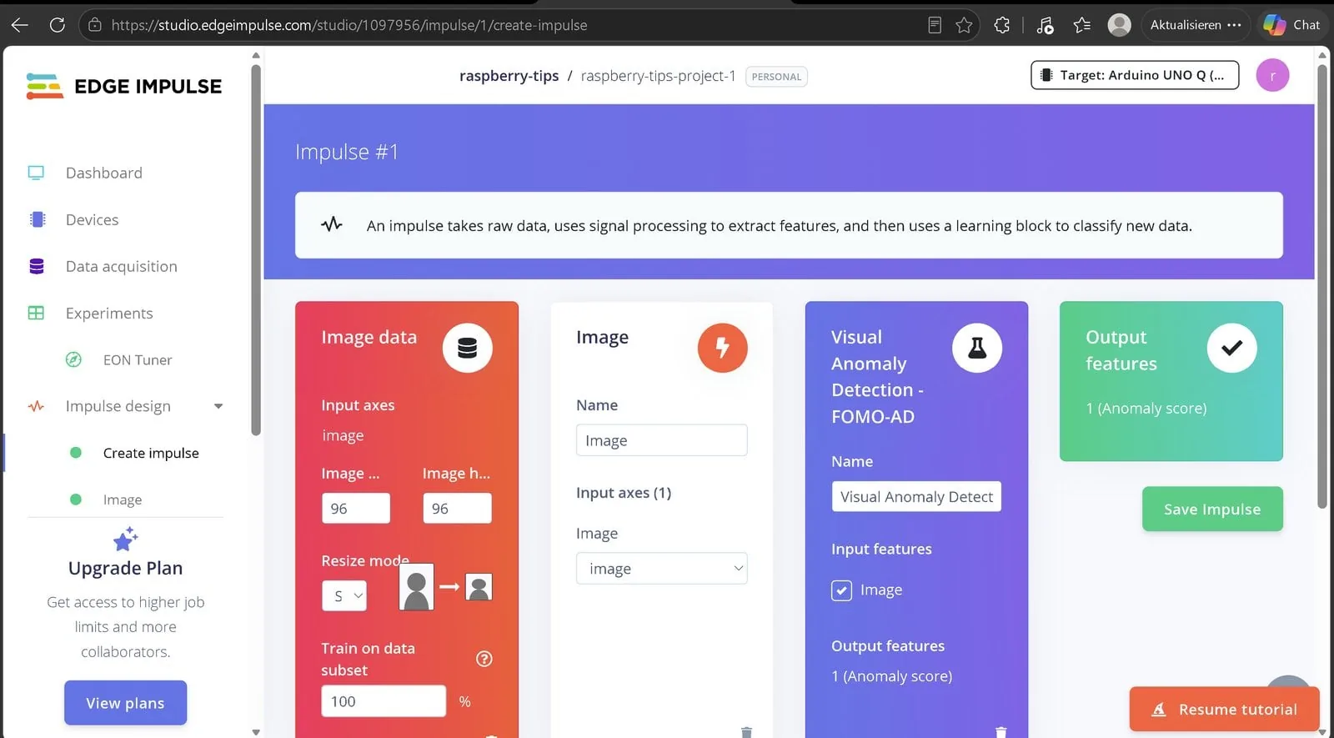Click the FOMO-AD flask icon
Image resolution: width=1334 pixels, height=738 pixels.
977,348
